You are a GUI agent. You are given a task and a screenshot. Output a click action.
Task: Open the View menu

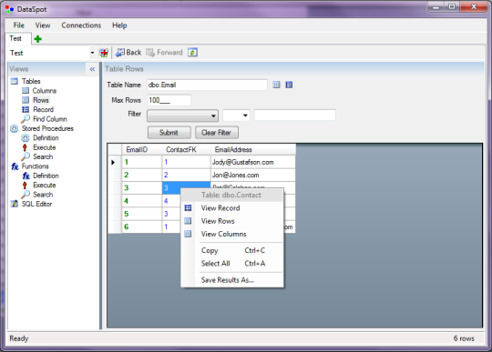pos(43,25)
